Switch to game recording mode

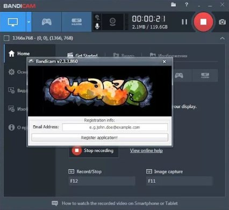[47, 22]
